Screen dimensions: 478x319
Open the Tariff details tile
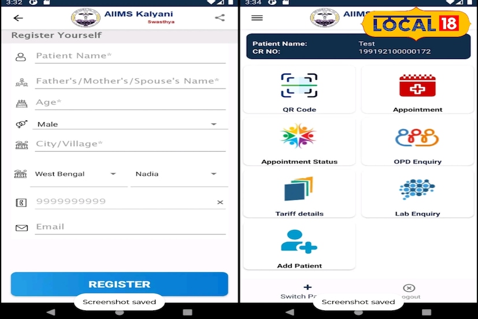pos(299,194)
